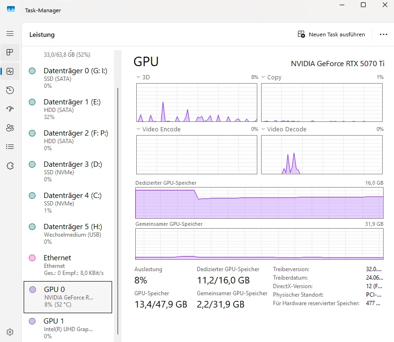
Task: Click the sidebar list scrollbar
Action: click(x=118, y=211)
